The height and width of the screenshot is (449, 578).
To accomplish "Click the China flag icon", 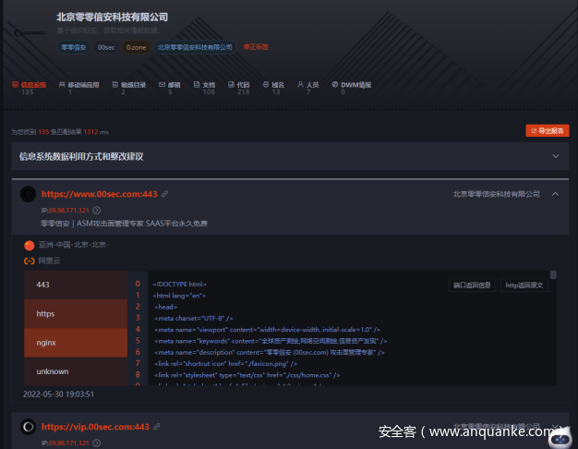I will 30,246.
